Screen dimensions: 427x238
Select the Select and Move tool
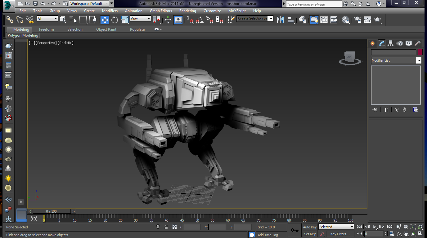pyautogui.click(x=105, y=20)
